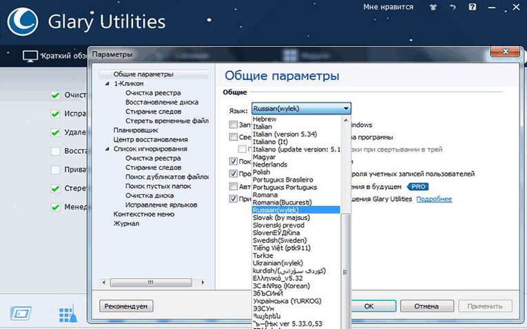Close the Параметры dialog
Screen dimensions: 527x329
tap(505, 52)
